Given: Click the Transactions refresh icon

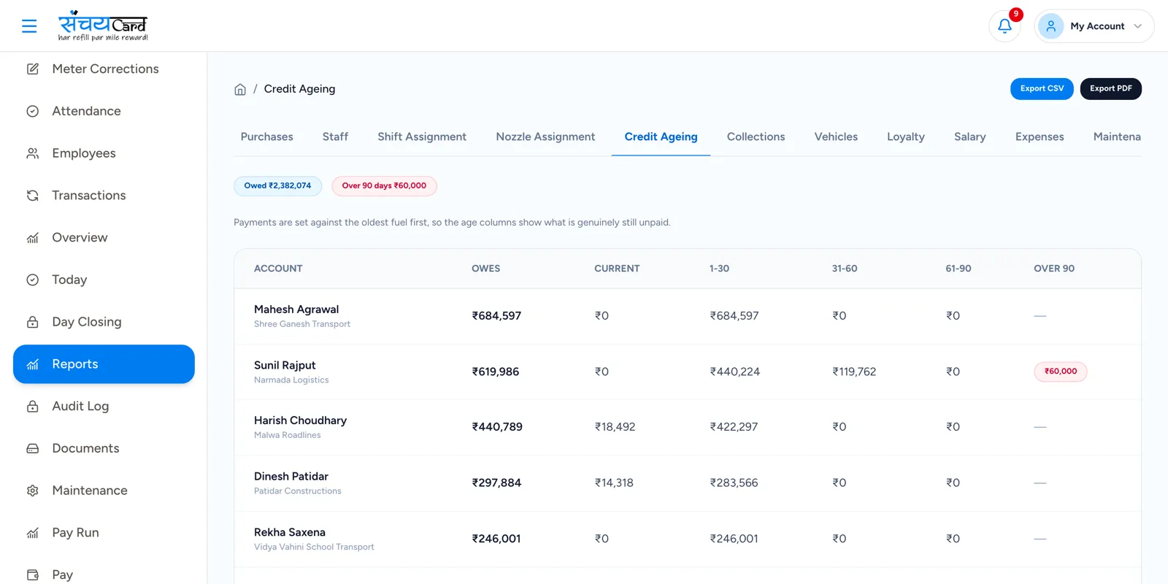Looking at the screenshot, I should [x=33, y=196].
